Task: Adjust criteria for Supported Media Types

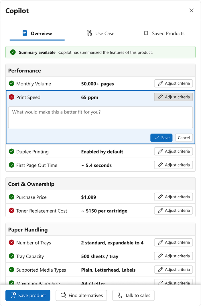Action: pyautogui.click(x=173, y=270)
